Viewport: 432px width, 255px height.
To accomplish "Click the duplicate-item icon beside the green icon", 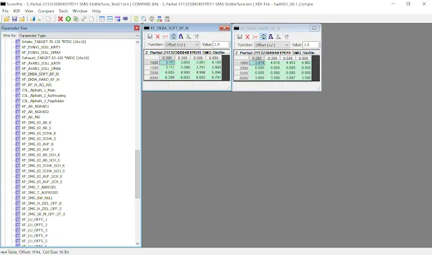I will point(76,19).
